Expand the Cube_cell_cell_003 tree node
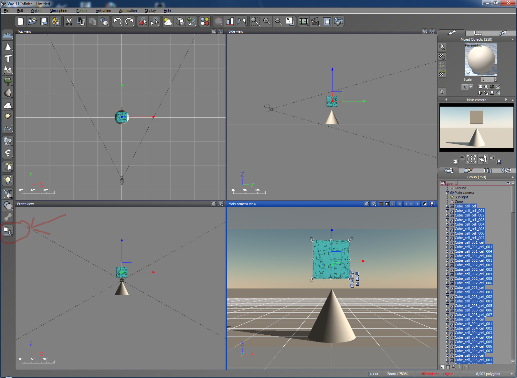 click(x=448, y=220)
